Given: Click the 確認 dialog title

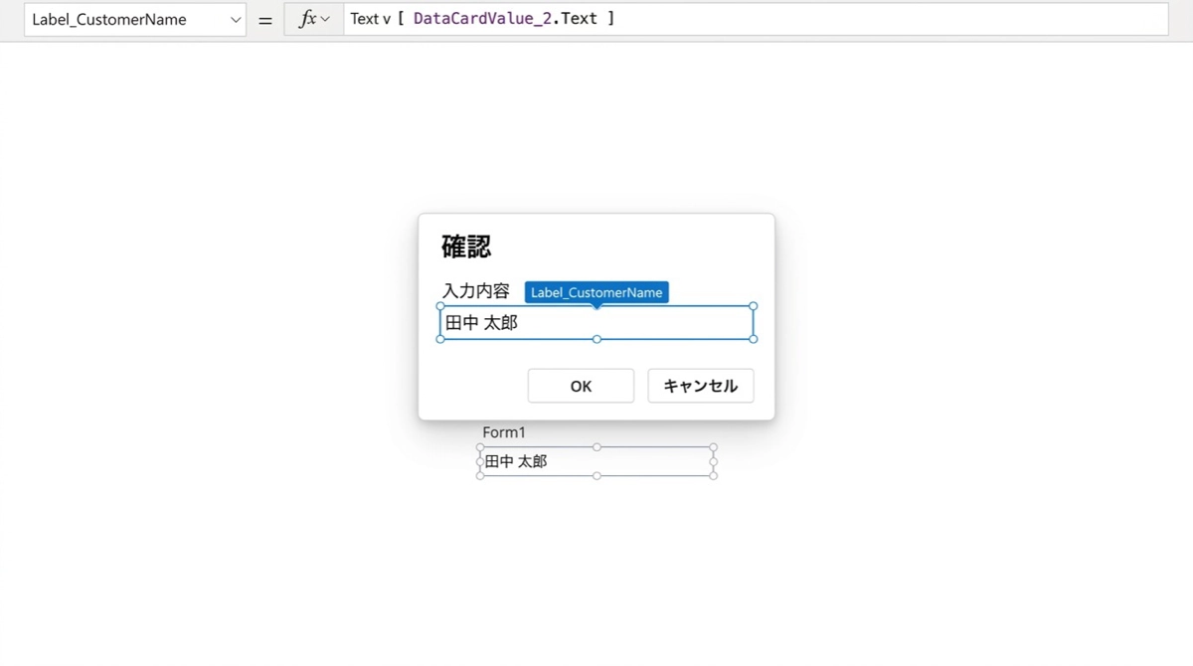Looking at the screenshot, I should click(x=466, y=247).
